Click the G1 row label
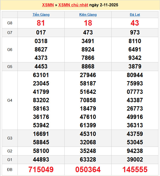Screen dimensions: 160x176 [10, 160]
